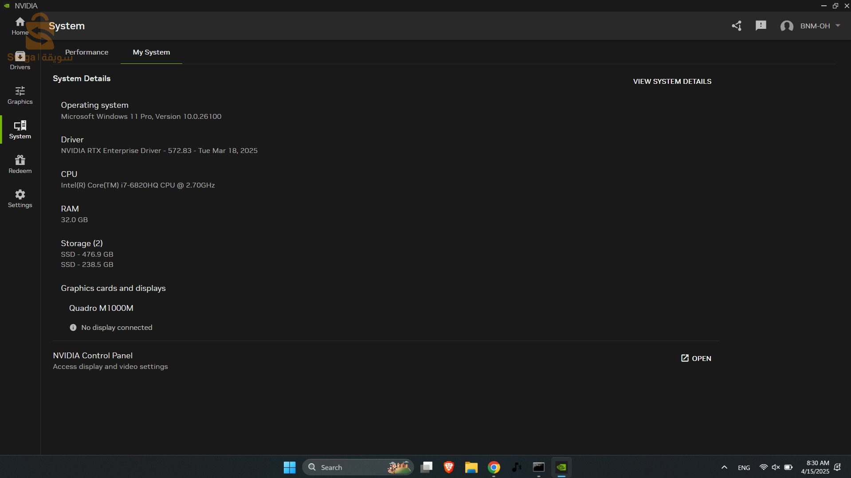Open the NVIDIA app Settings

click(20, 199)
